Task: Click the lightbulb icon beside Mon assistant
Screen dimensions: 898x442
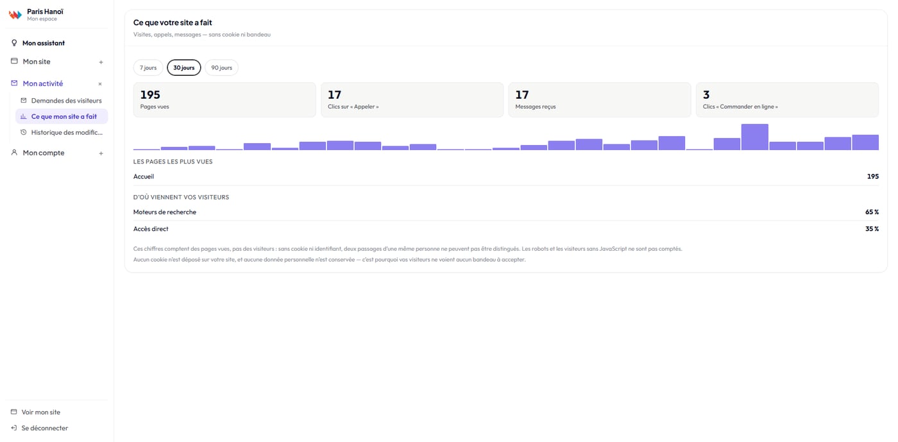Action: [x=14, y=43]
